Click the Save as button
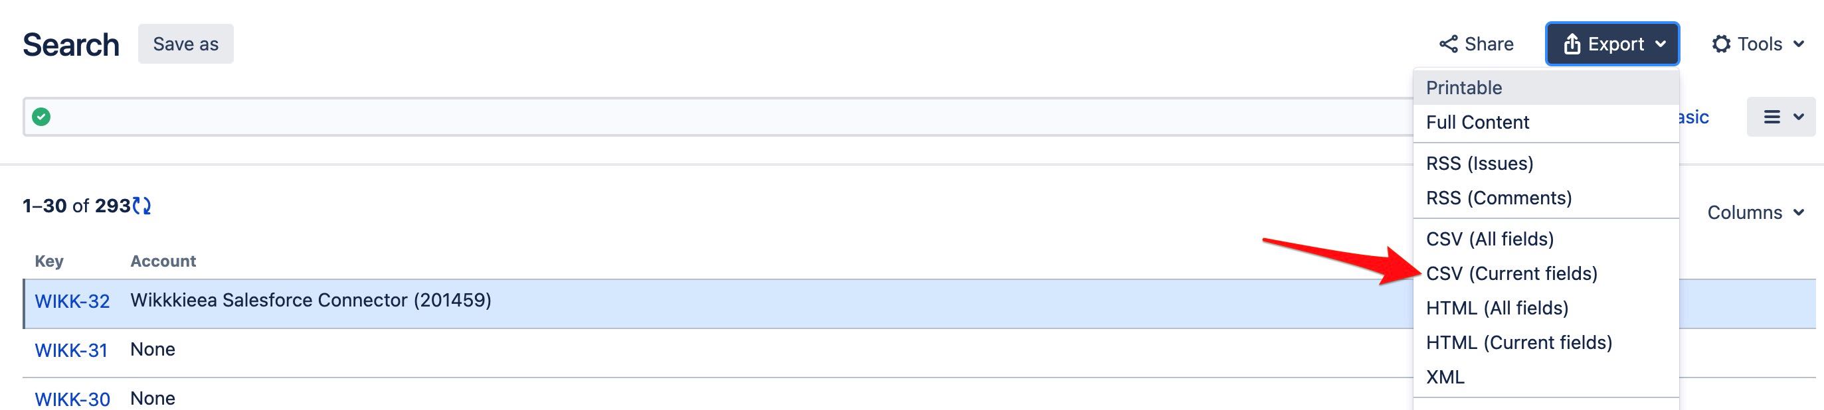Screen dimensions: 1824x410 (x=185, y=43)
